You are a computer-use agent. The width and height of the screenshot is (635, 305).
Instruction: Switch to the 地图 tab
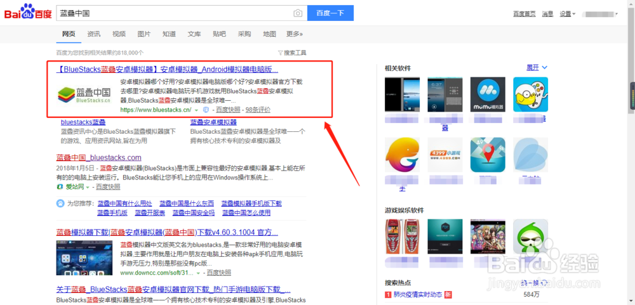click(x=269, y=34)
